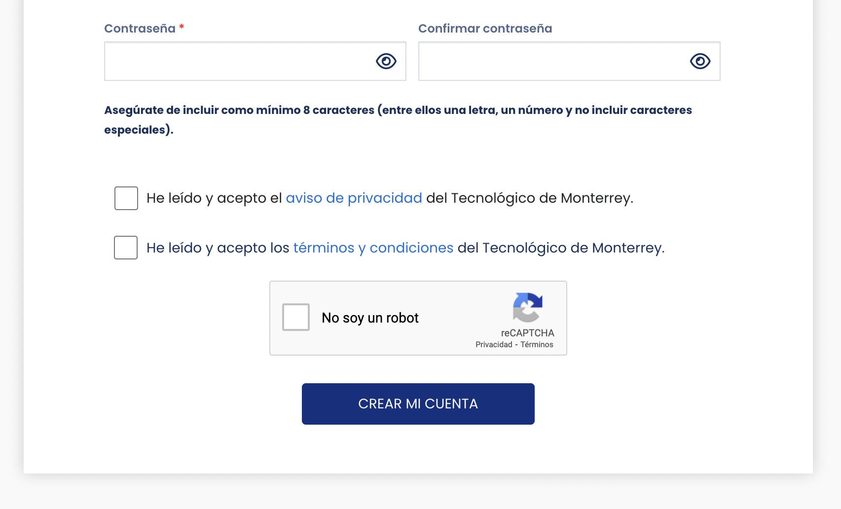Click 'He leído y acepto los' terms label
The height and width of the screenshot is (509, 841).
(218, 248)
